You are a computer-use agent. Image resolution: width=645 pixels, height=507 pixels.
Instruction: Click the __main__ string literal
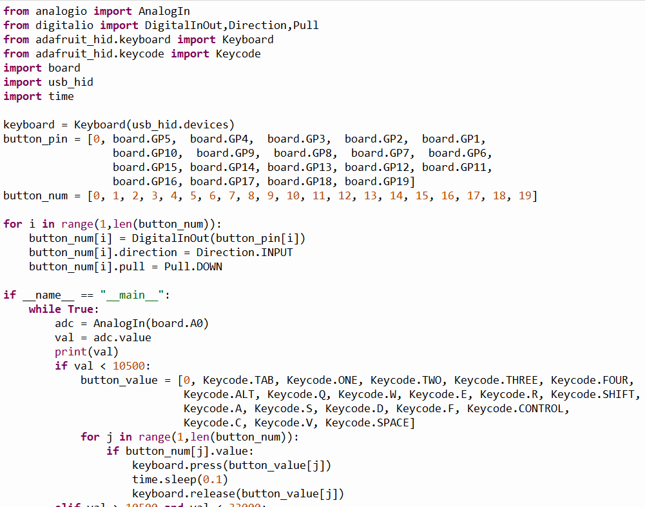(129, 295)
